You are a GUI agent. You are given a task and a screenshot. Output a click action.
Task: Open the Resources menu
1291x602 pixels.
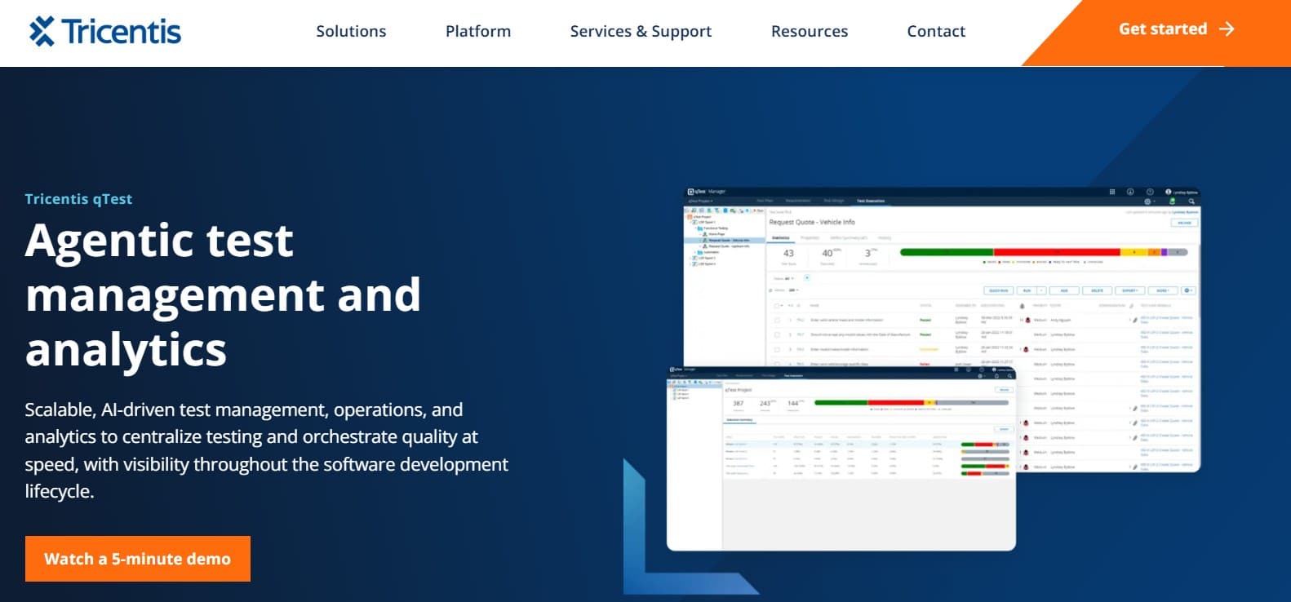coord(810,31)
